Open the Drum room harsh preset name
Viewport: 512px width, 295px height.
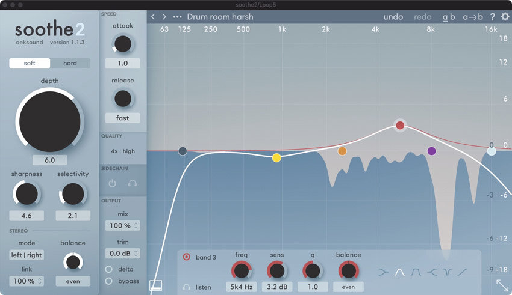coord(220,17)
